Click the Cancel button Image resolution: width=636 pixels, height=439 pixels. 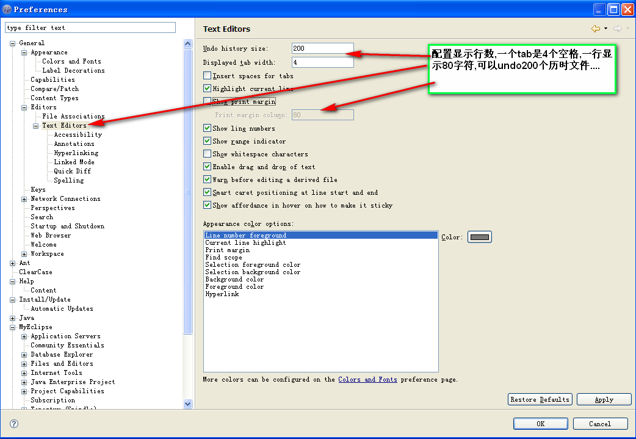click(601, 424)
